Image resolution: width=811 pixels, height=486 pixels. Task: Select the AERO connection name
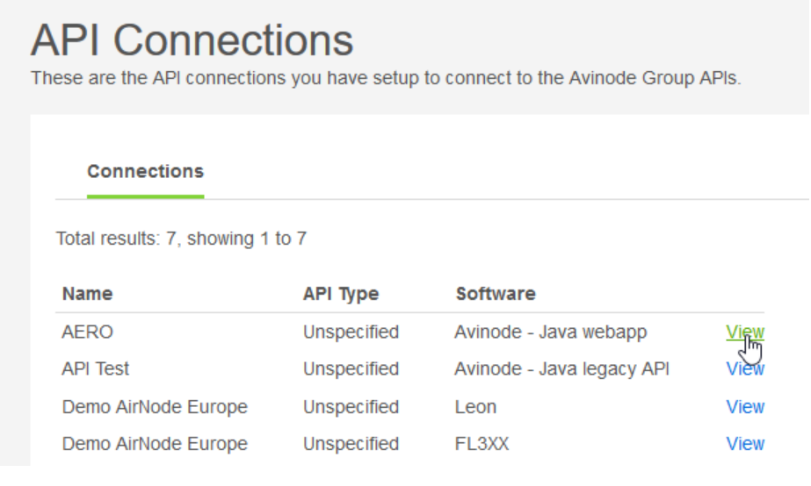[x=87, y=332]
